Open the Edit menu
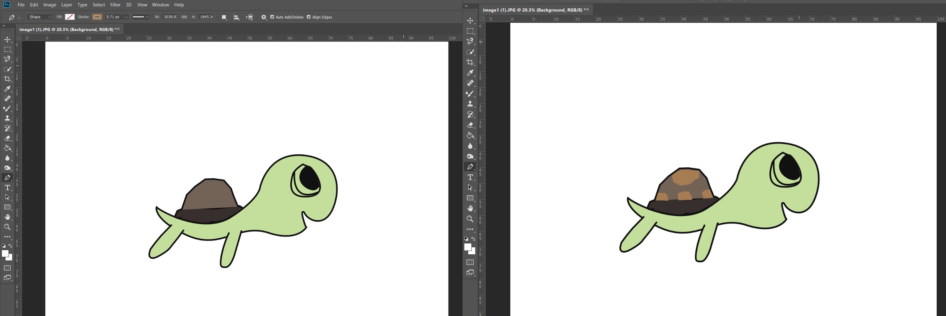Image resolution: width=946 pixels, height=316 pixels. (x=34, y=5)
